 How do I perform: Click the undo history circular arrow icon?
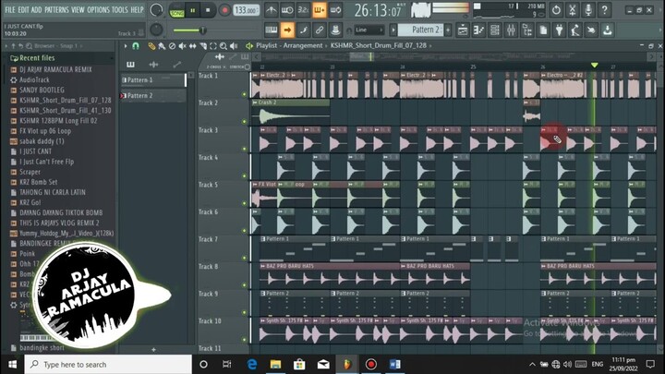click(556, 10)
